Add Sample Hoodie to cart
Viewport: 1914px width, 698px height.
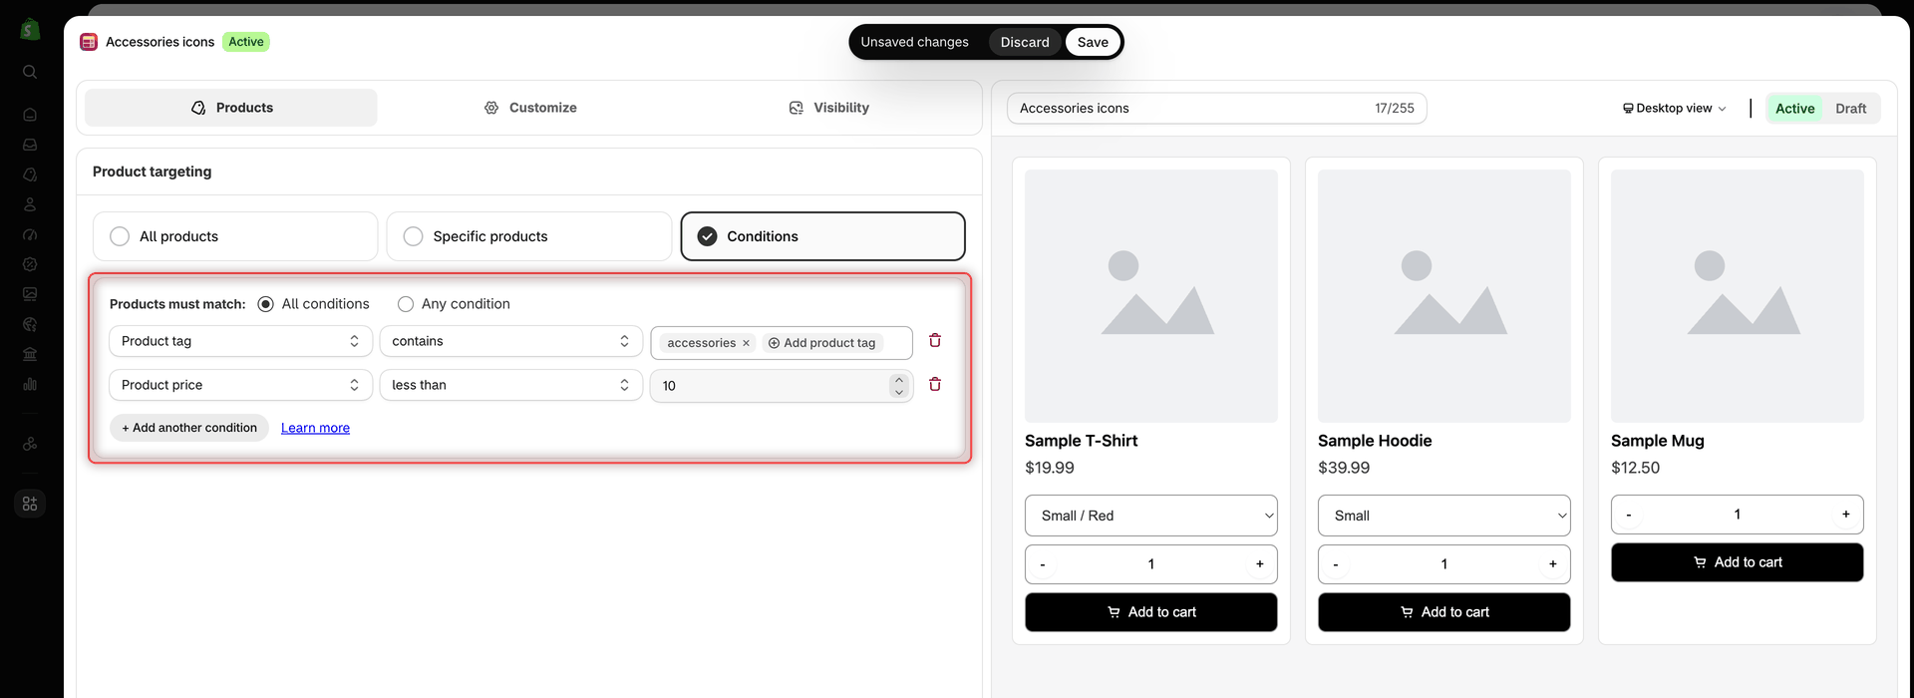(x=1443, y=612)
